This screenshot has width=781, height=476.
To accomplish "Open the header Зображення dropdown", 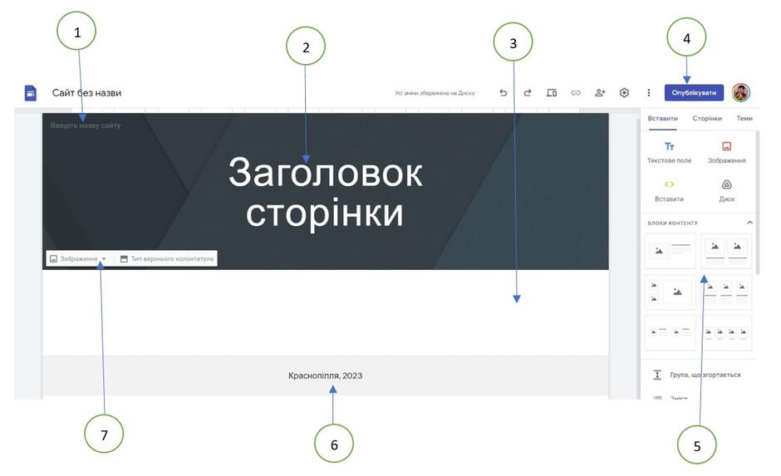I will pyautogui.click(x=78, y=259).
